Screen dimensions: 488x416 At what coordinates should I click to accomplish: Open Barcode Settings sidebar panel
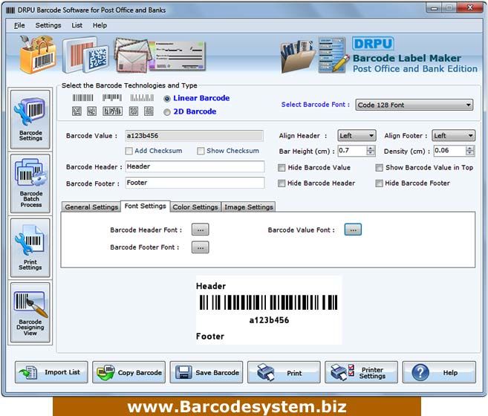pyautogui.click(x=30, y=120)
